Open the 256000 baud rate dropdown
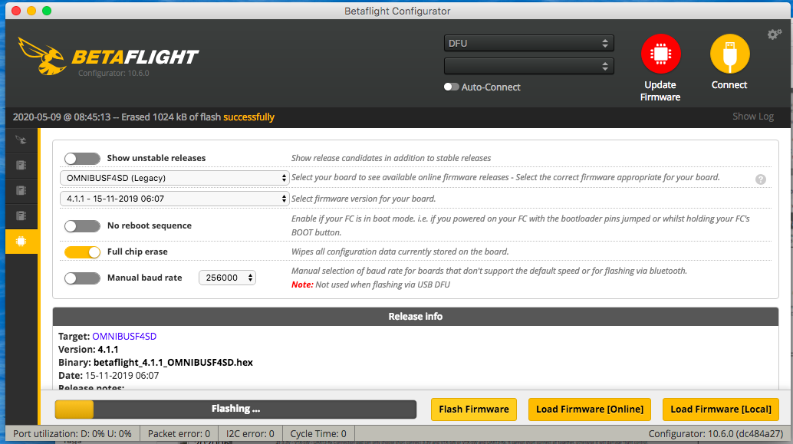The width and height of the screenshot is (793, 444). 227,278
